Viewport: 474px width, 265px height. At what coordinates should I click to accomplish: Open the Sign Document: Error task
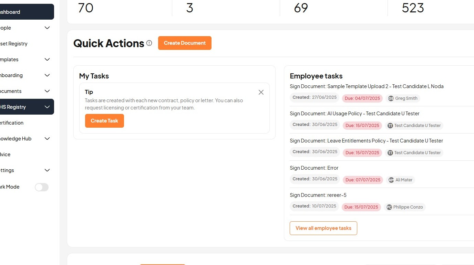click(x=314, y=168)
